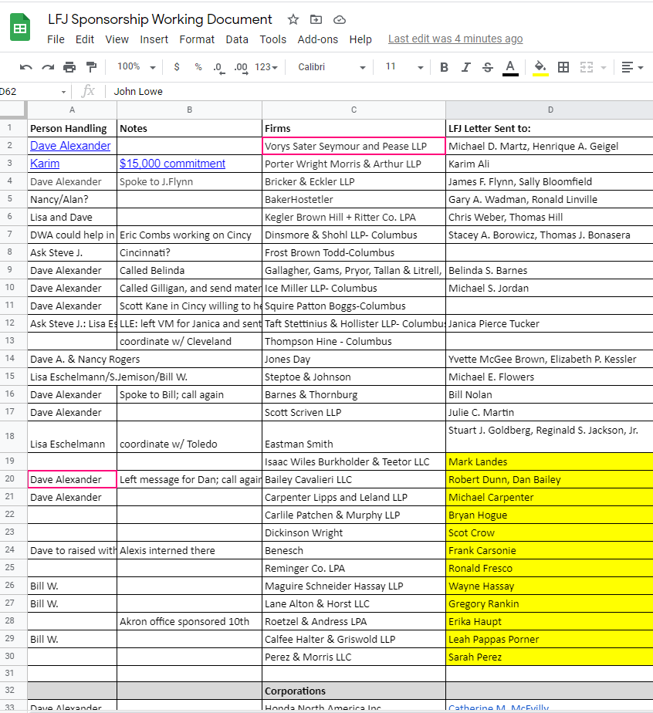Check the cloud document status icon
The image size is (653, 713).
pyautogui.click(x=340, y=19)
